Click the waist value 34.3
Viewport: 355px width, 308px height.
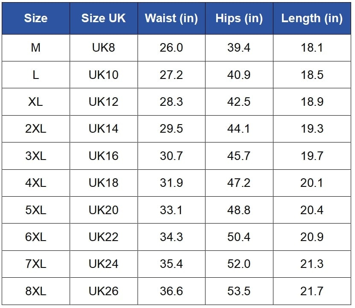click(171, 237)
